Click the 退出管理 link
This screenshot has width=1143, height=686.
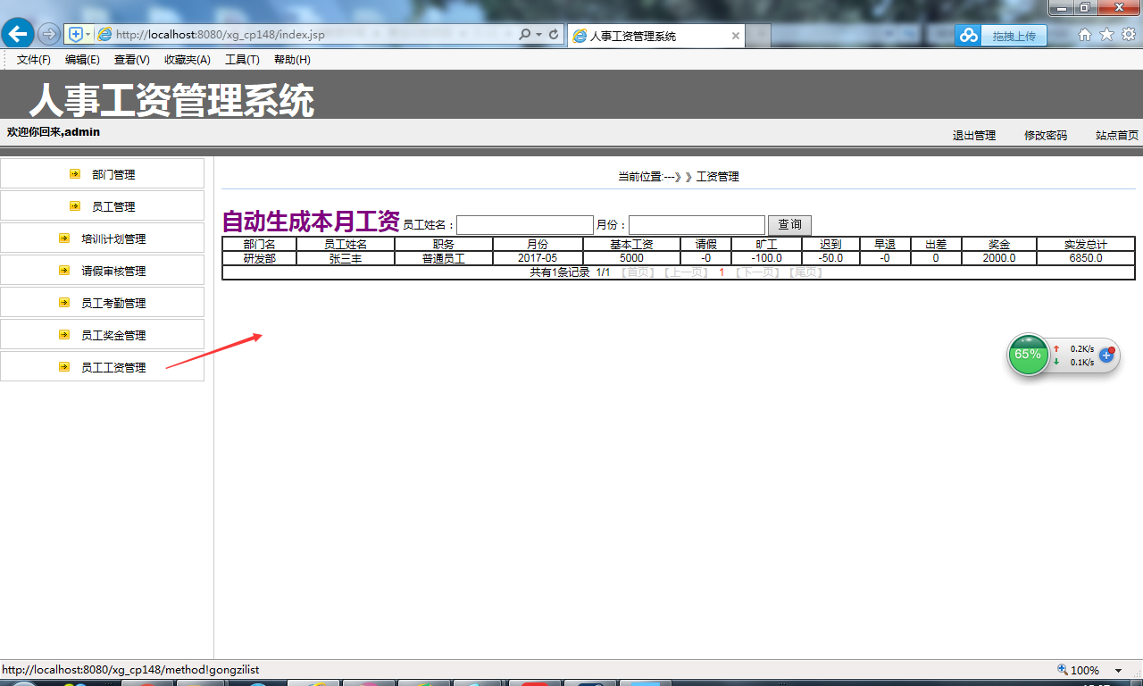coord(974,136)
